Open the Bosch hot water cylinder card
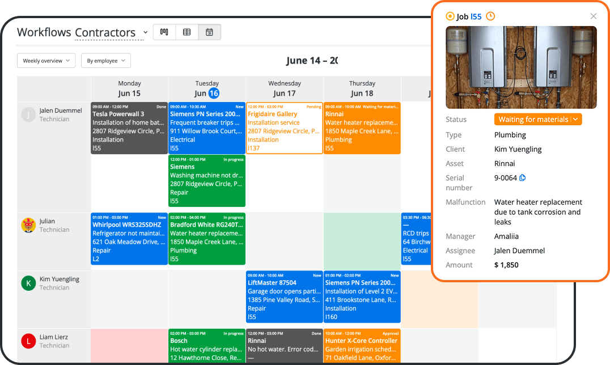 [206, 346]
